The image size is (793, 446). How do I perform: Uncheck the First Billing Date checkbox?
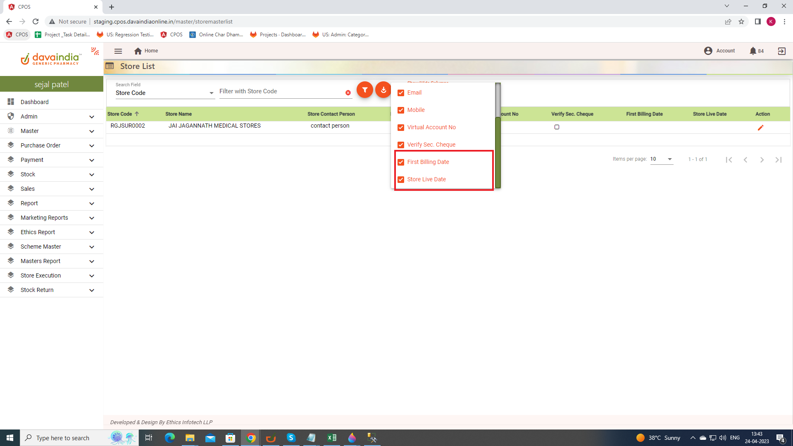pos(400,162)
